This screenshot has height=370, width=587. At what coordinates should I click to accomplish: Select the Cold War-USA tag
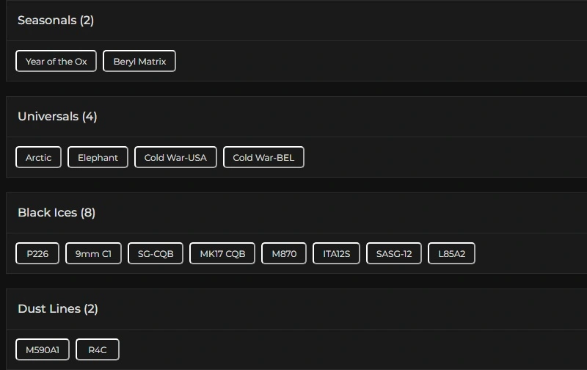pyautogui.click(x=175, y=158)
